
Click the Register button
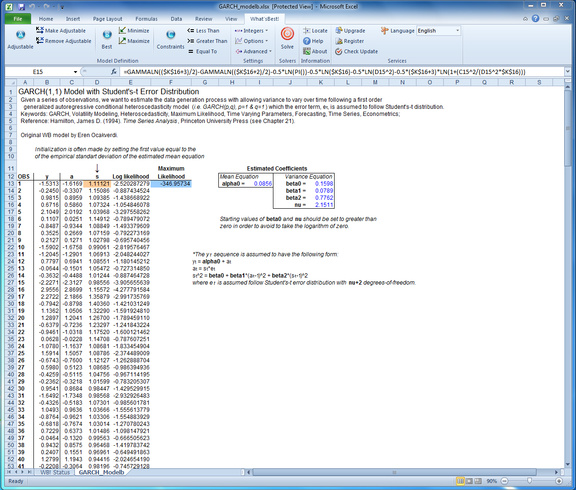(x=350, y=41)
